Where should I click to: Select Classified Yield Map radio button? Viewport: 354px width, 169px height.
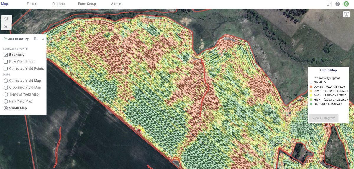point(6,88)
